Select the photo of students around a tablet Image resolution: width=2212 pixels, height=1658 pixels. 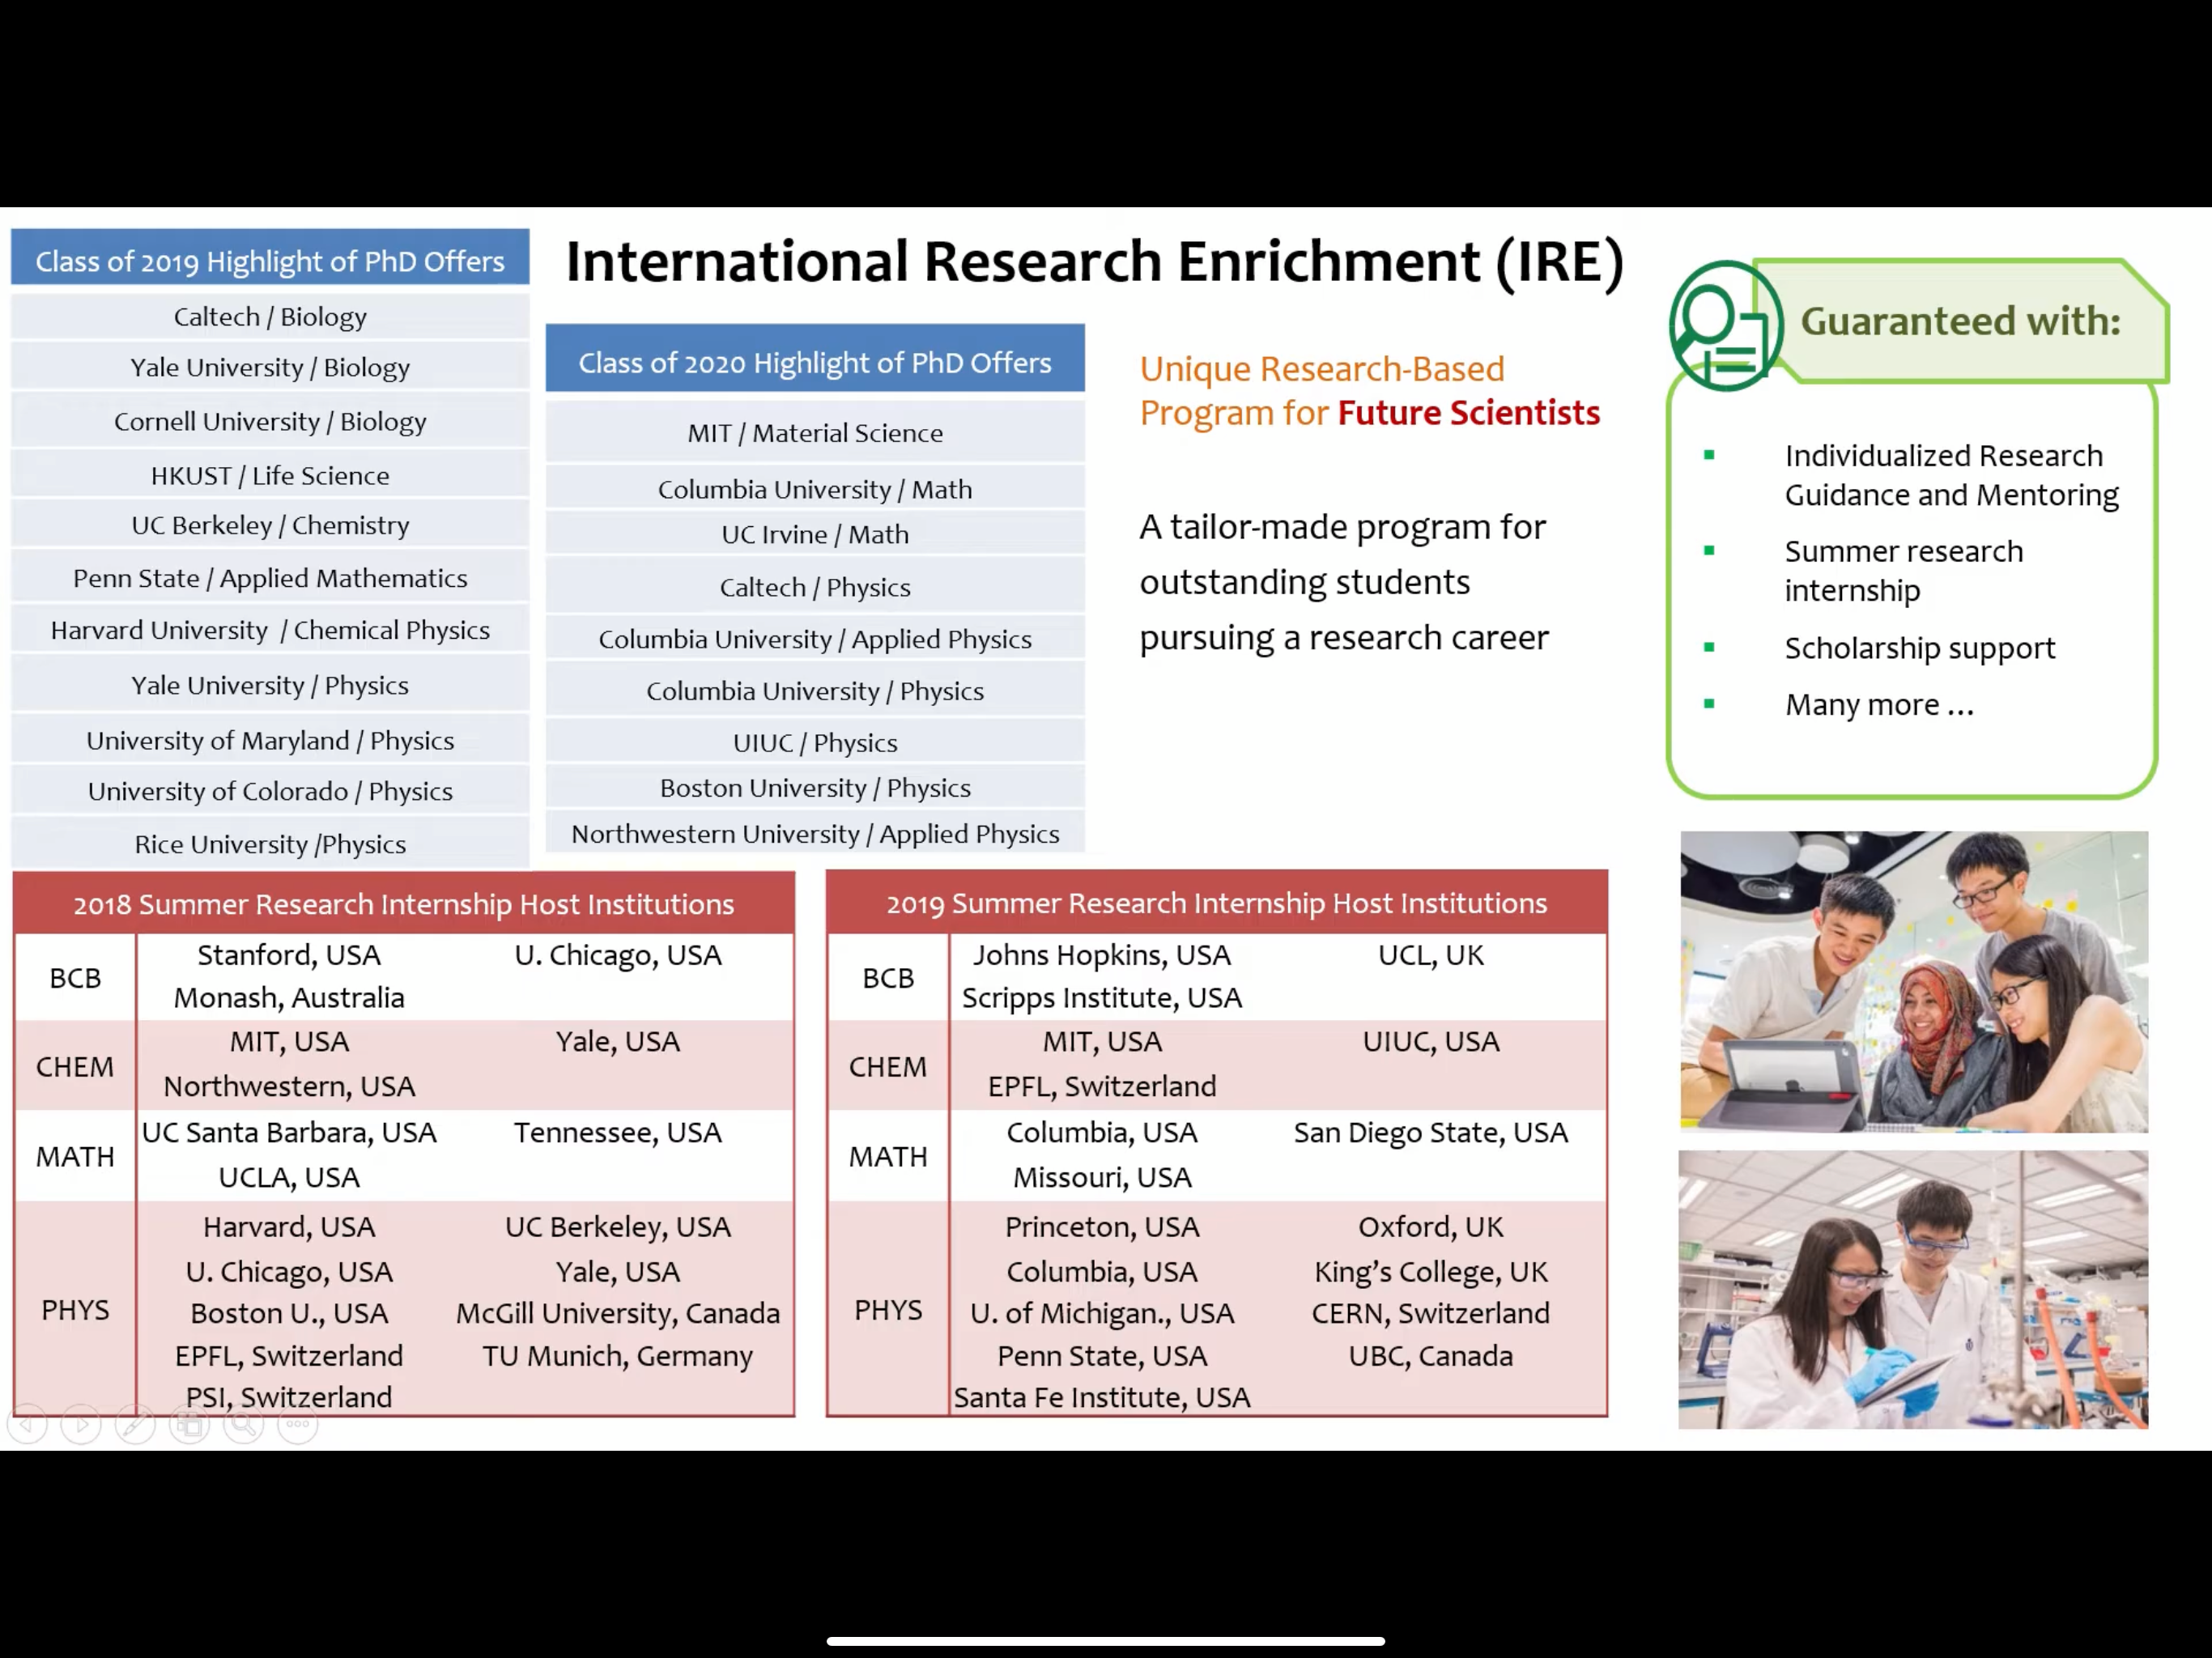1913,981
